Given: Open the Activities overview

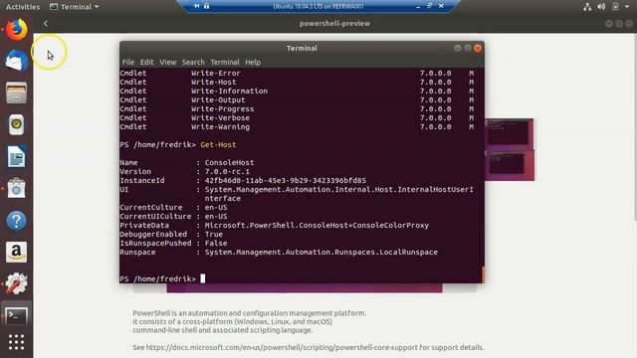Looking at the screenshot, I should pos(23,7).
